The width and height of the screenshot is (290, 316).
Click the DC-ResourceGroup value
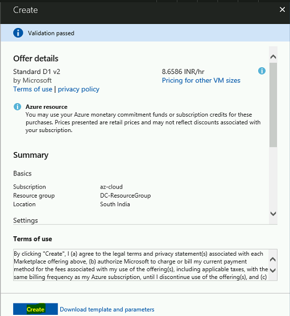125,195
